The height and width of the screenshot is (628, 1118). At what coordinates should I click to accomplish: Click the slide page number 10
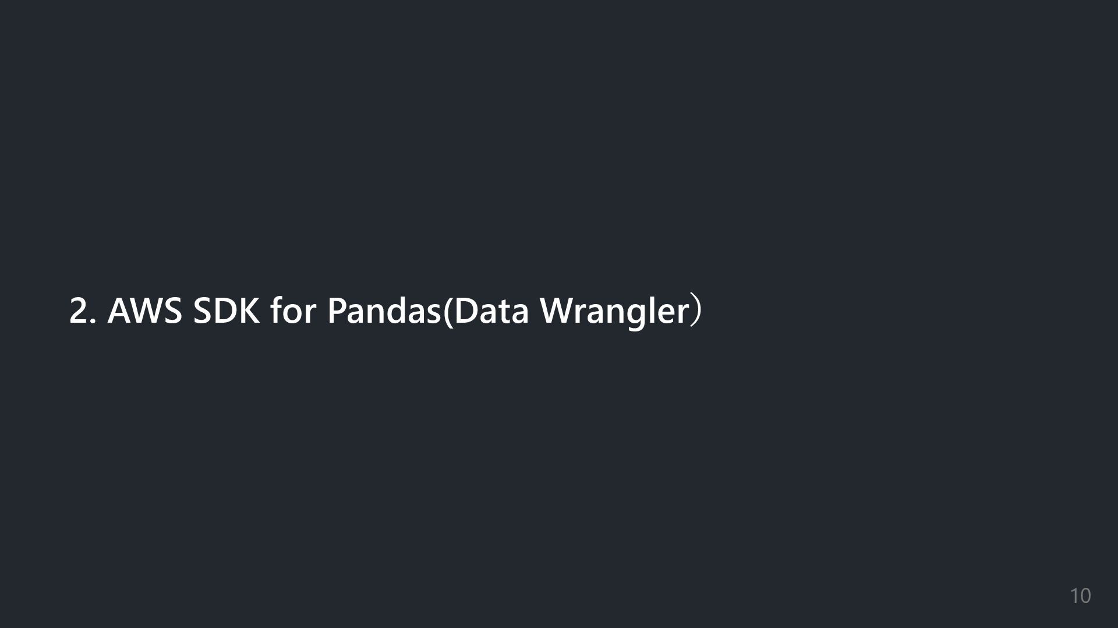point(1080,596)
